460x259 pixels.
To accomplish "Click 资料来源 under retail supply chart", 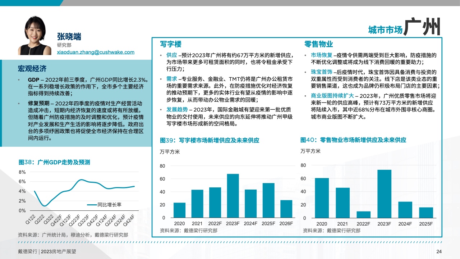I will pyautogui.click(x=331, y=230).
